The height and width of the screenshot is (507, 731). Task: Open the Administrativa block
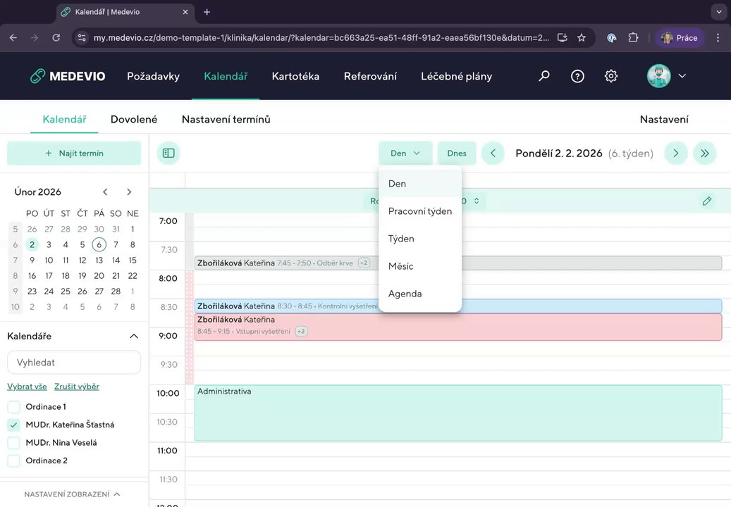457,413
